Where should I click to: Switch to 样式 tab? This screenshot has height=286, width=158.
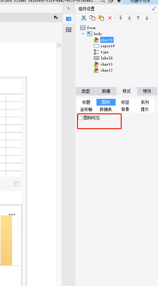[126, 91]
